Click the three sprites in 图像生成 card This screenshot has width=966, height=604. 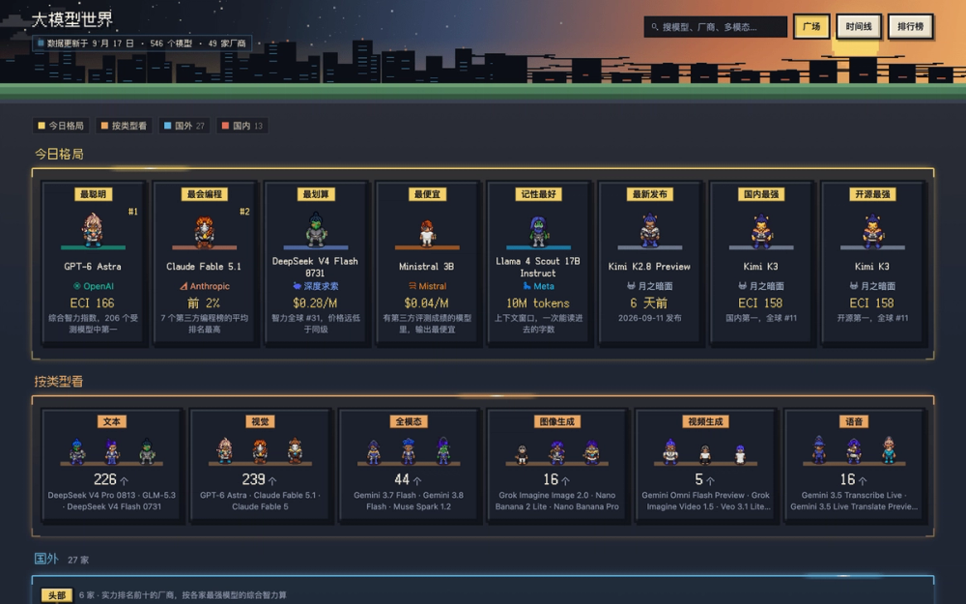pos(557,451)
